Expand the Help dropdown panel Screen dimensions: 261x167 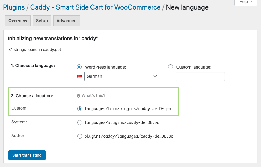click(246, 2)
